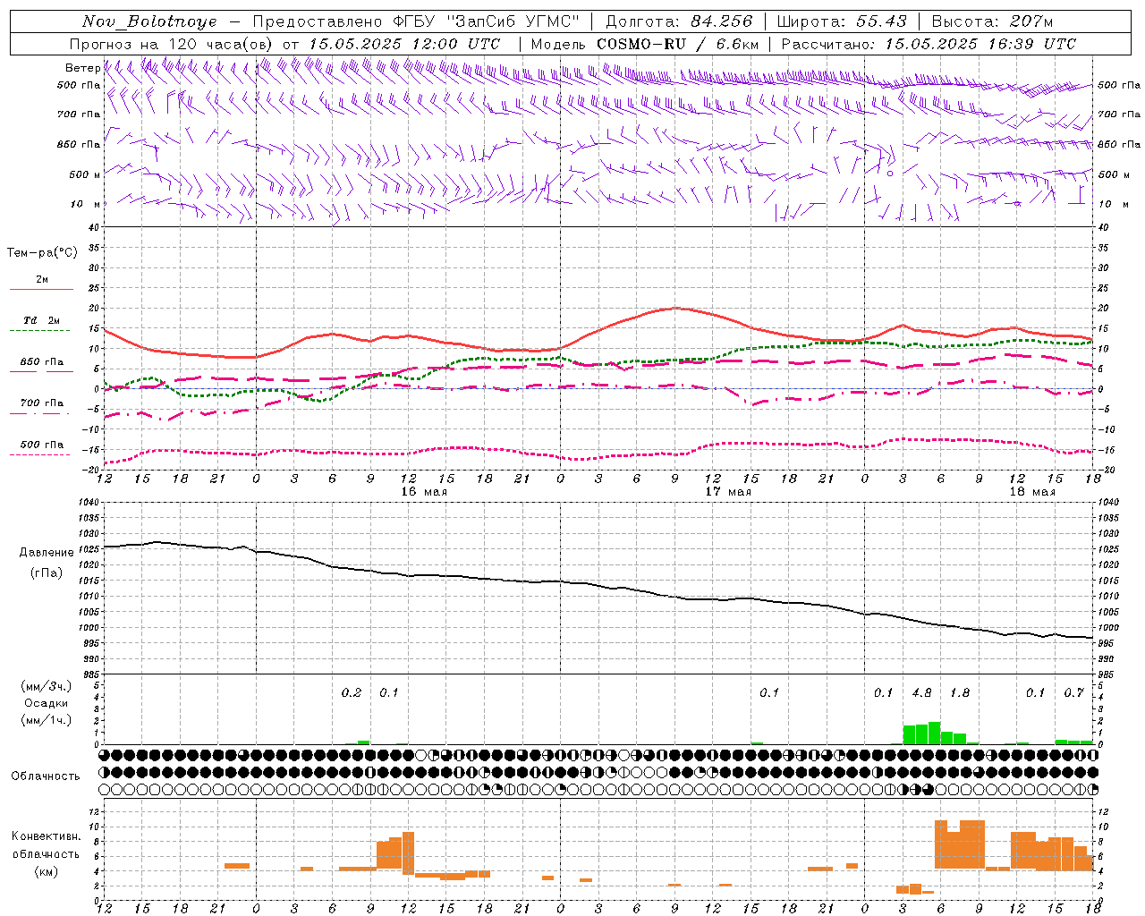The image size is (1145, 916).
Task: Click the '18 мая' date label
Action: click(x=1032, y=492)
